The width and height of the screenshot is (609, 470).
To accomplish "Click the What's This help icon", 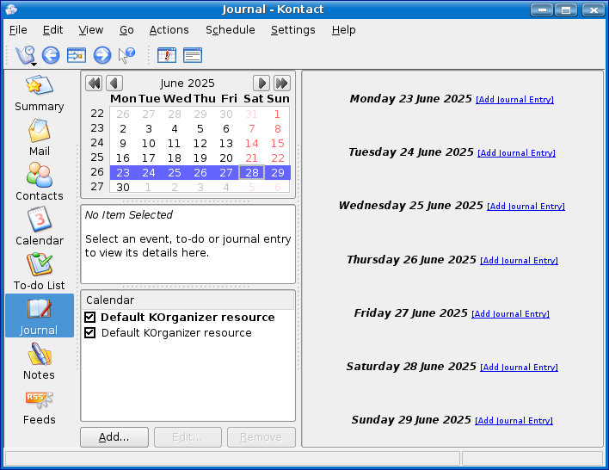I will click(x=127, y=55).
